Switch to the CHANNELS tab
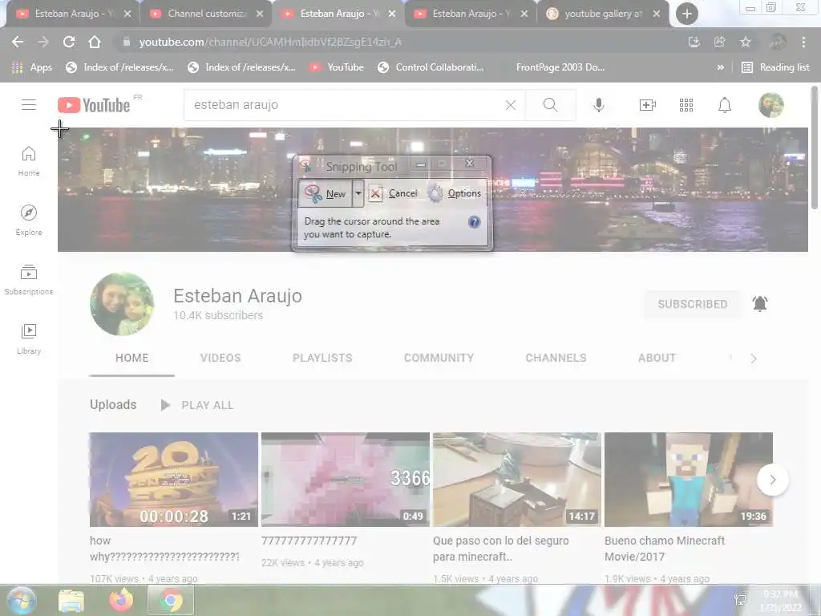821x616 pixels. coord(556,359)
